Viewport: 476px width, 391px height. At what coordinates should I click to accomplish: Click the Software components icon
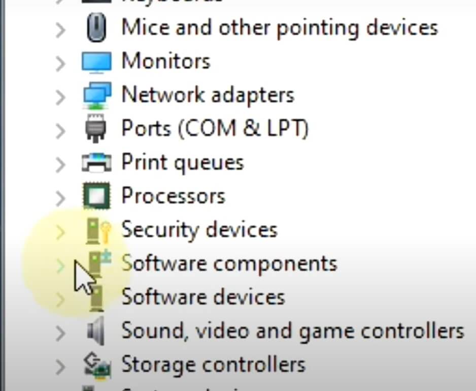tap(97, 263)
